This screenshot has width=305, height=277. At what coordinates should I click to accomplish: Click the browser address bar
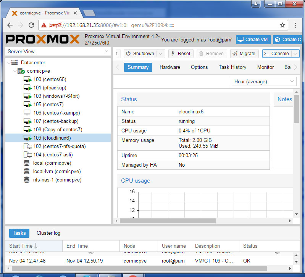click(x=163, y=25)
